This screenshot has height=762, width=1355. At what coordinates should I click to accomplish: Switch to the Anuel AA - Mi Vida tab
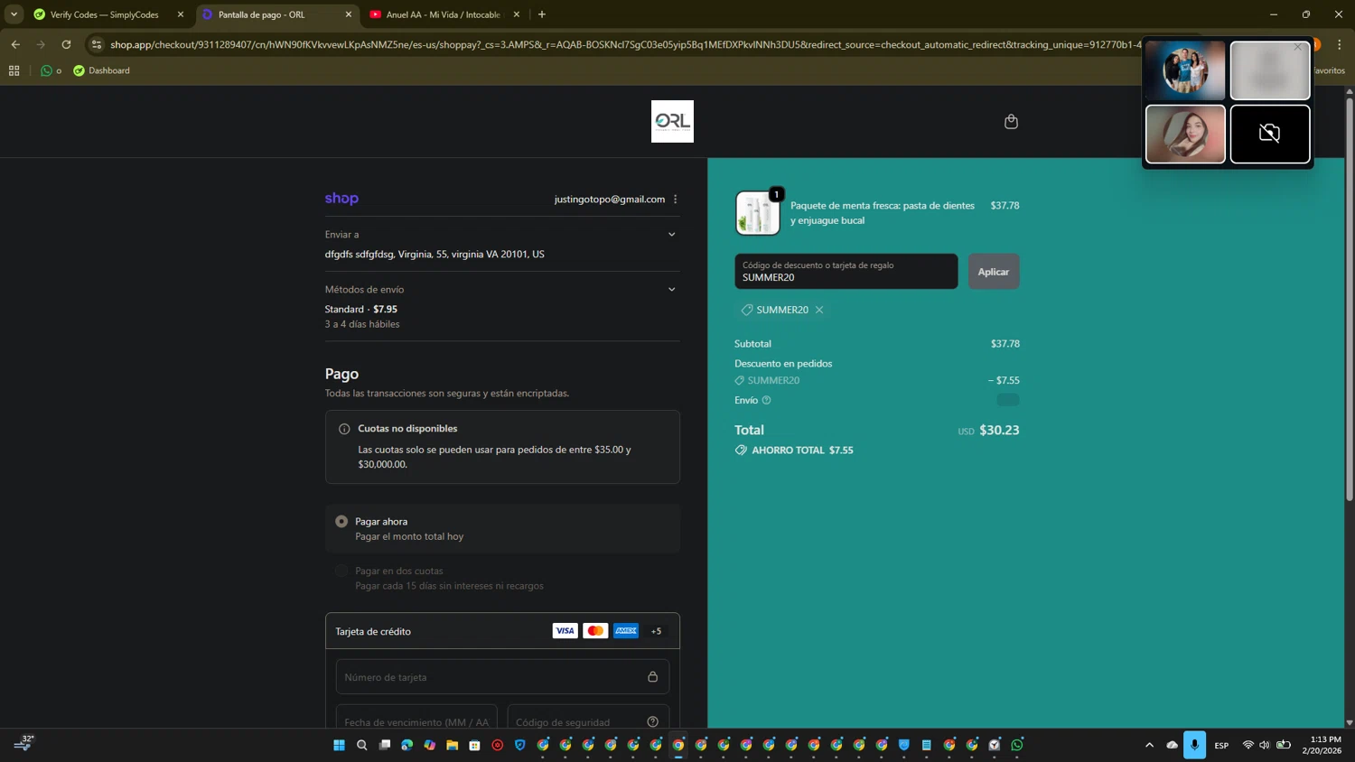tap(442, 14)
